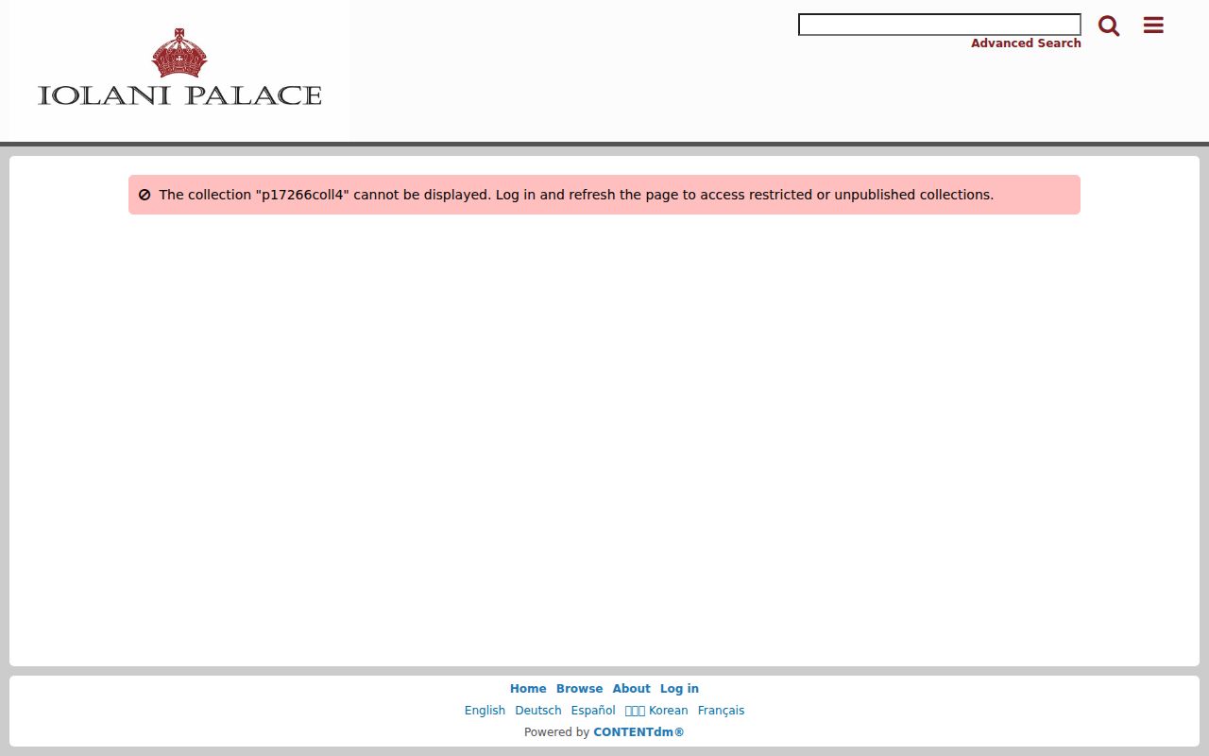Open the hamburger menu icon

[x=1153, y=26]
